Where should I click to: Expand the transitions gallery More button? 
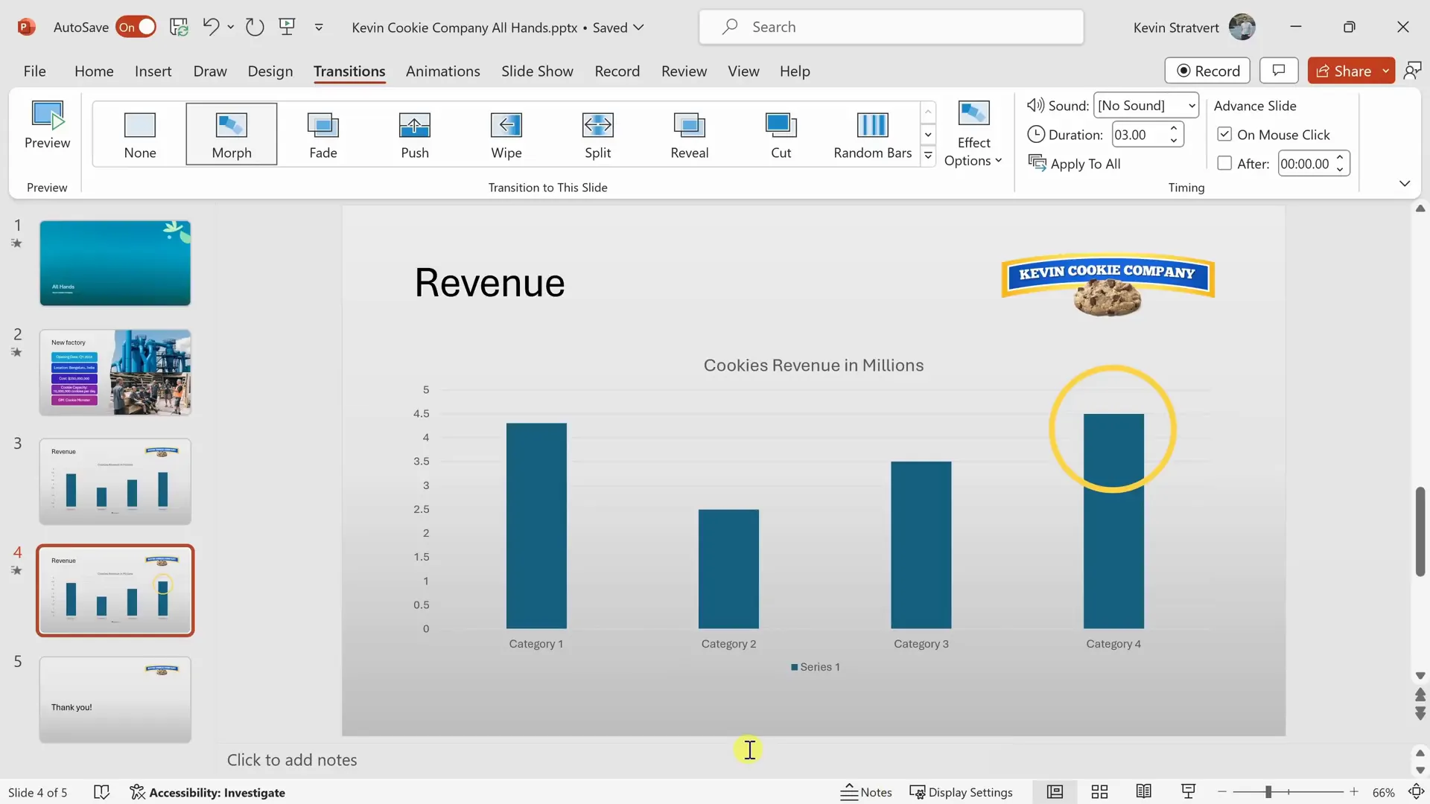coord(928,156)
